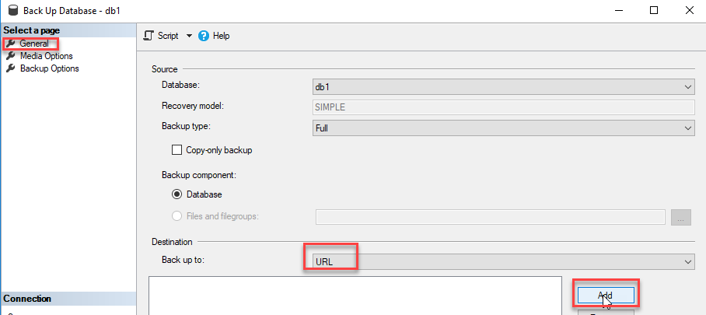Click the Recovery model SIMPLE field
The image size is (706, 315).
pyautogui.click(x=502, y=107)
